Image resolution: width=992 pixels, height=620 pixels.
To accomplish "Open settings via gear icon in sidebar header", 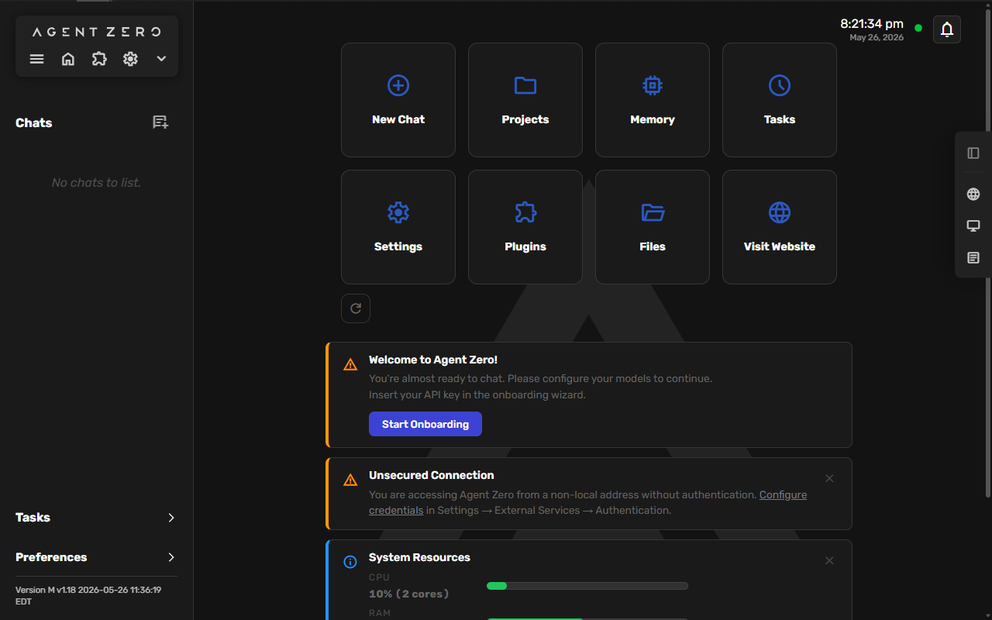I will coord(130,59).
